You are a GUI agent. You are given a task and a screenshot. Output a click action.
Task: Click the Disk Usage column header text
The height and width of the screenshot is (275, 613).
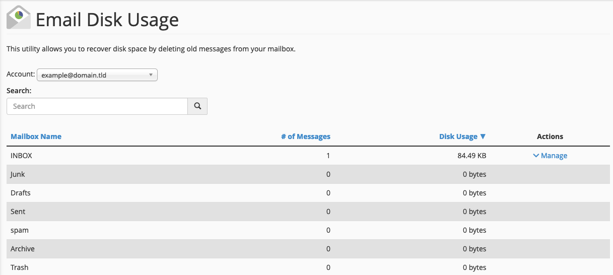(x=458, y=136)
